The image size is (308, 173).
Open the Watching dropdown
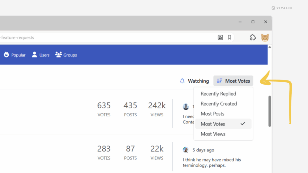(194, 81)
